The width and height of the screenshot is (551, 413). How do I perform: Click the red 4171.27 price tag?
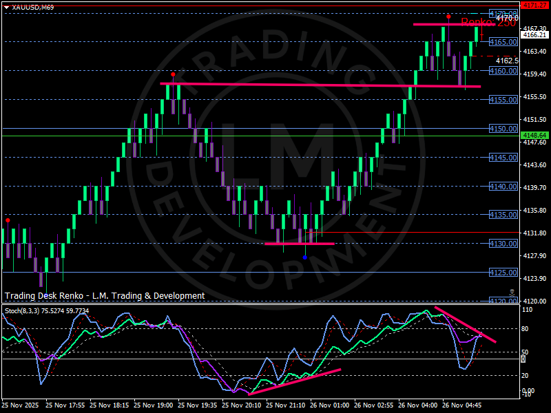tap(534, 6)
